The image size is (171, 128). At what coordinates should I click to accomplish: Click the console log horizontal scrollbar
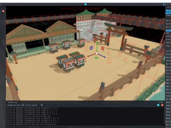(x=85, y=126)
